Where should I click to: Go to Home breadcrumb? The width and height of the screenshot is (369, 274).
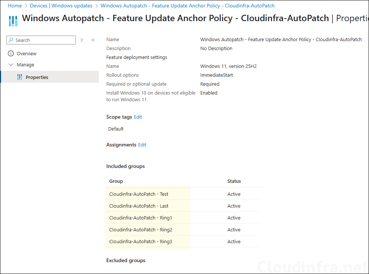14,6
